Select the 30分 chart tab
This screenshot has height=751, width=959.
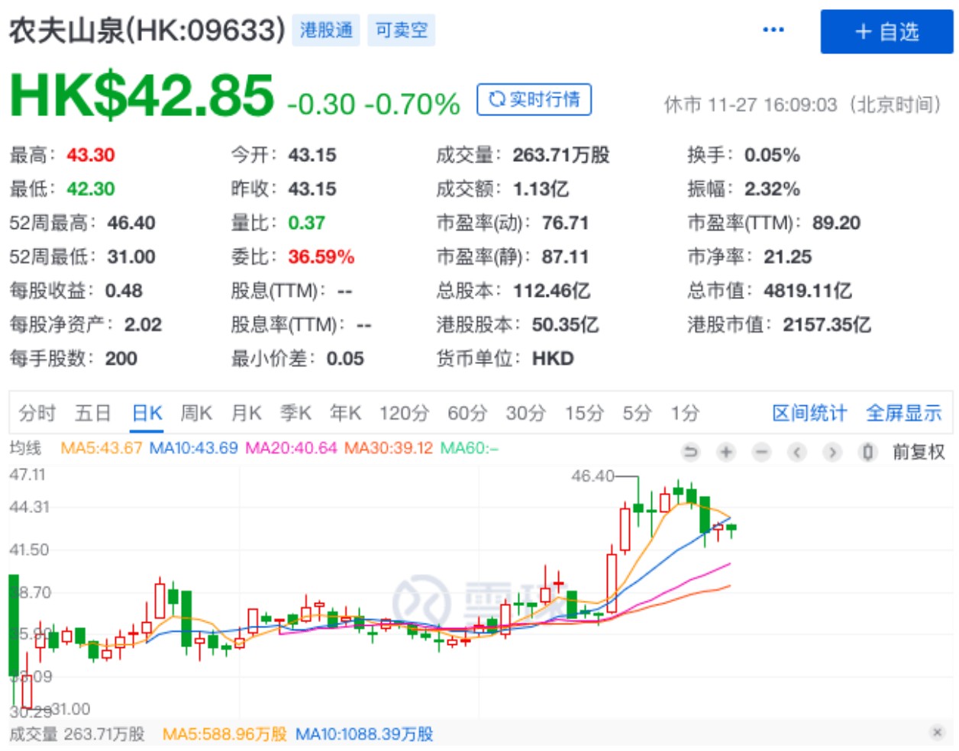click(526, 414)
